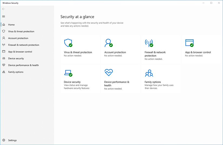Open the large Family options people tile icon
223x145 pixels.
point(149,73)
